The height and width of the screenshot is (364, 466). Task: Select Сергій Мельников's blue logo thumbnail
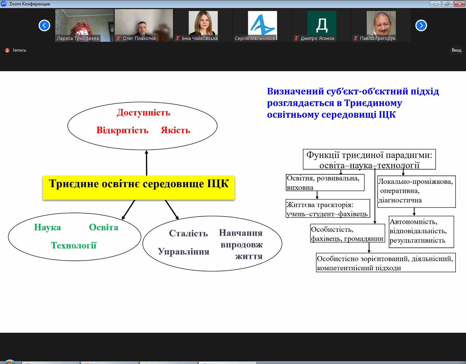(x=262, y=24)
